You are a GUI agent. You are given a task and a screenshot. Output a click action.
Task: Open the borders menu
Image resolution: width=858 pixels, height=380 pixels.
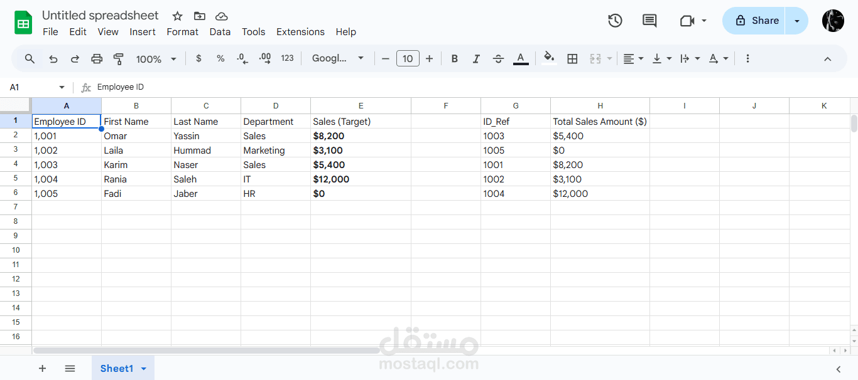pyautogui.click(x=572, y=58)
